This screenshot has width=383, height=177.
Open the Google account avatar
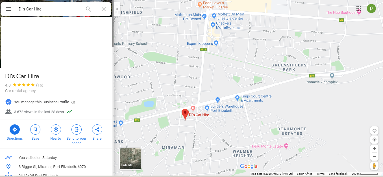(371, 8)
